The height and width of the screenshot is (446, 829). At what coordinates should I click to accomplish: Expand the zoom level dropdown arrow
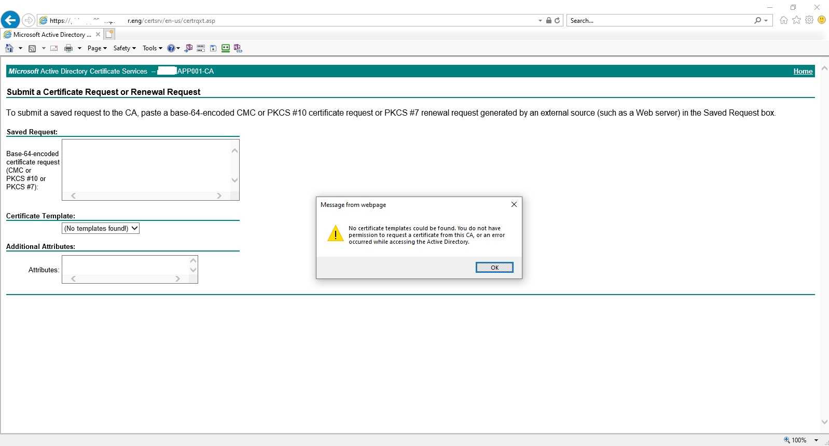coord(816,440)
